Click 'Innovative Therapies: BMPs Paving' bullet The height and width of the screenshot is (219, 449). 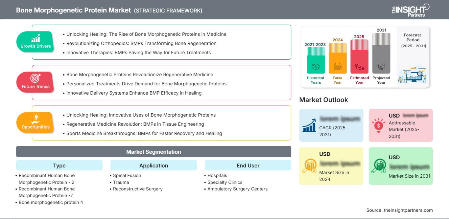pos(138,53)
